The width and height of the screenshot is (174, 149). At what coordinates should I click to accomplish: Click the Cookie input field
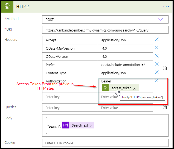pos(105,143)
